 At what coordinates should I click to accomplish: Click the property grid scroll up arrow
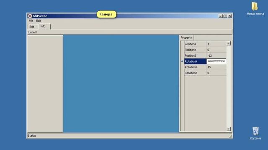tap(229, 43)
